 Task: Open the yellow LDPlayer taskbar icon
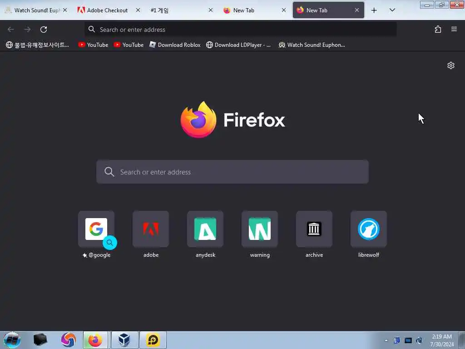[x=153, y=340]
